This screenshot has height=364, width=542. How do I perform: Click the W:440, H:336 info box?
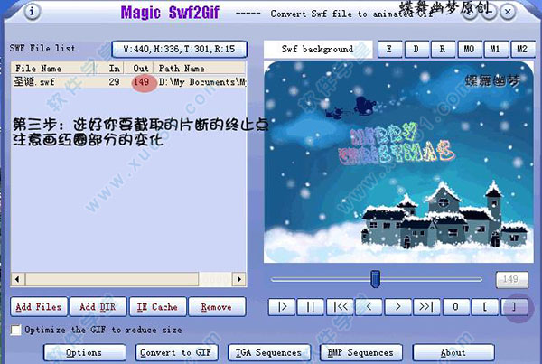[179, 49]
